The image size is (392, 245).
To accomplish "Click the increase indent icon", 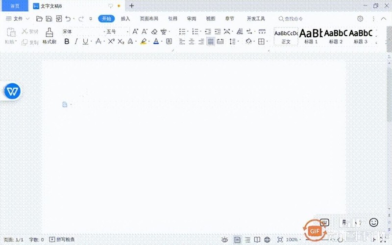I will pyautogui.click(x=218, y=31).
